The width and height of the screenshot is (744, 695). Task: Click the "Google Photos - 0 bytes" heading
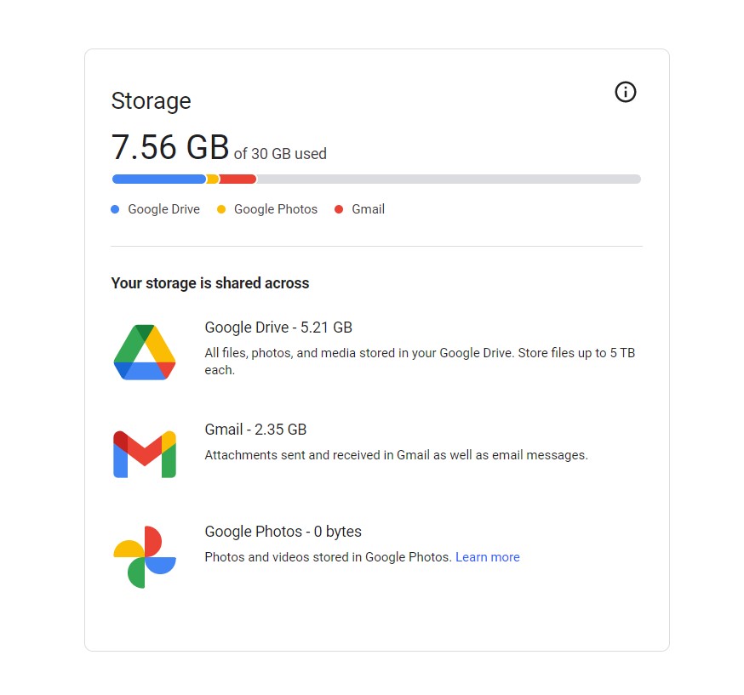tap(283, 532)
